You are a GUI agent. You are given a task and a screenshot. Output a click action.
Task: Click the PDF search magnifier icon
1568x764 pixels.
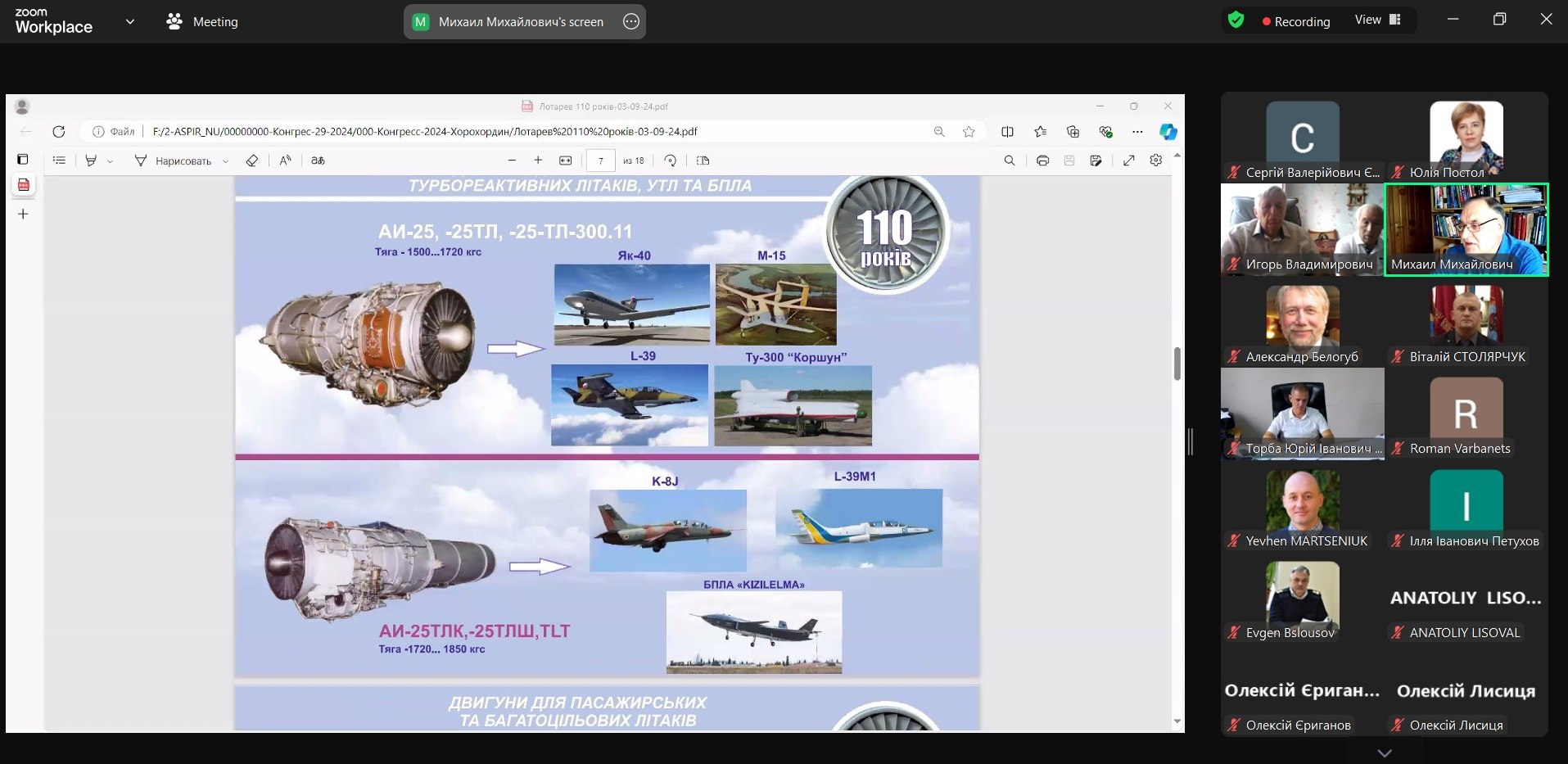1010,160
